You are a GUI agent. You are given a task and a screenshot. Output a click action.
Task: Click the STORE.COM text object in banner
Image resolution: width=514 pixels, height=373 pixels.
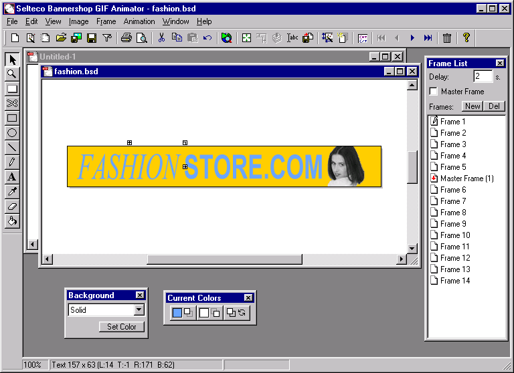(254, 167)
